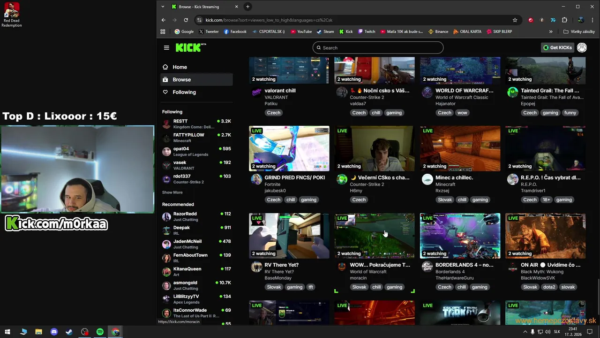
Task: Open a new browser tab
Action: (x=247, y=7)
